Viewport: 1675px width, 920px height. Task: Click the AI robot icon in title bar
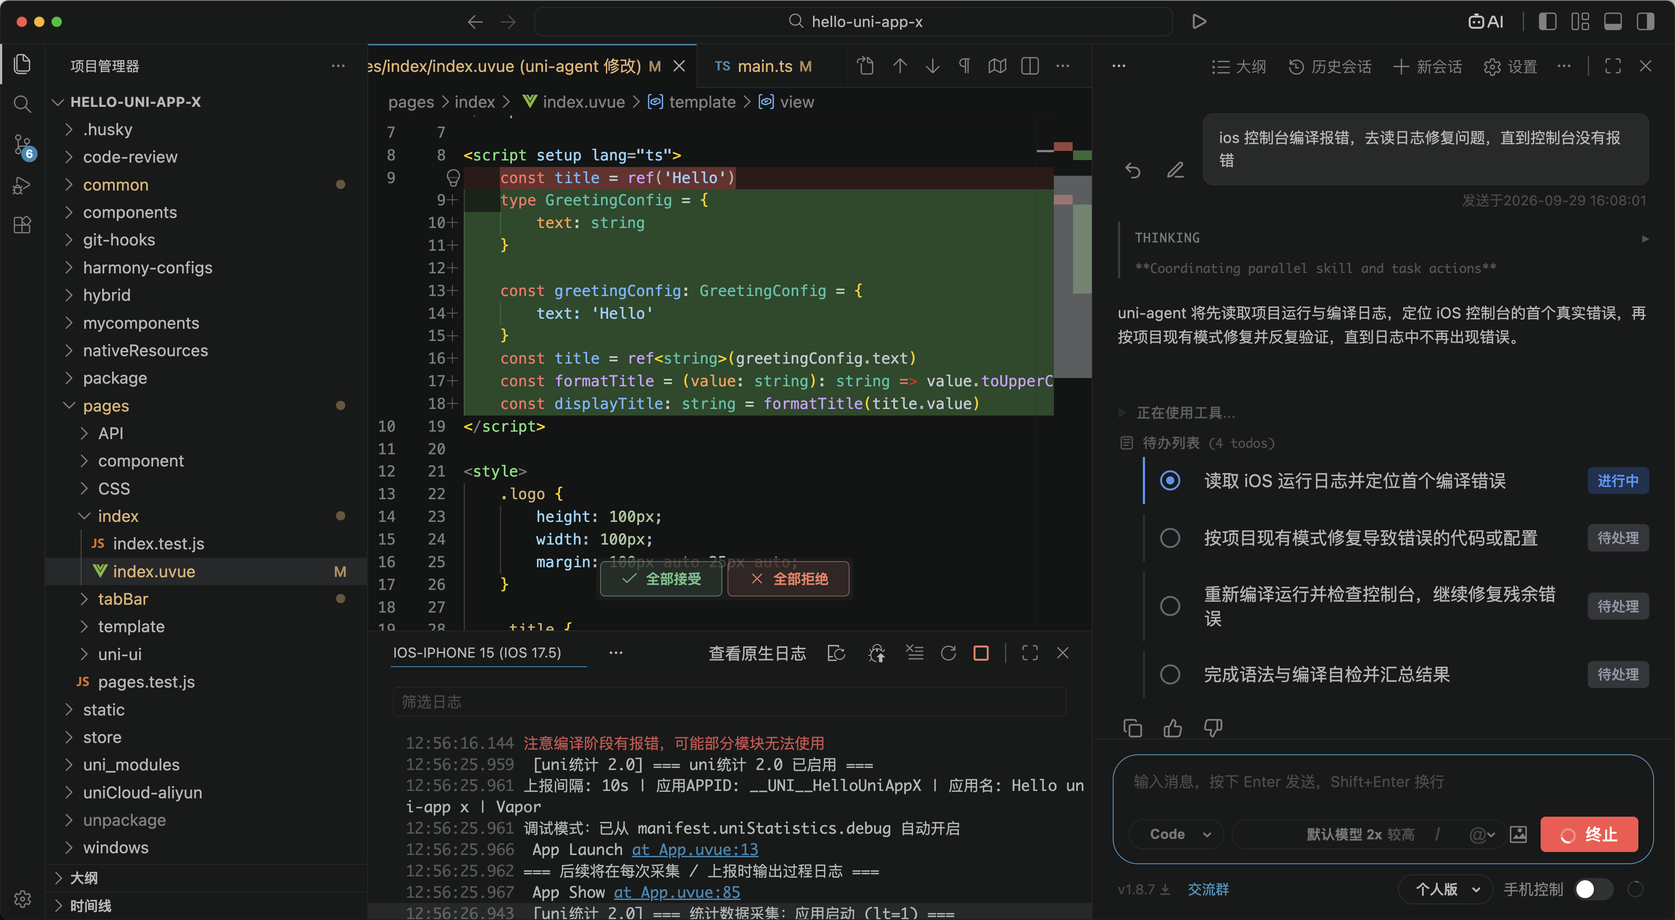click(x=1486, y=21)
